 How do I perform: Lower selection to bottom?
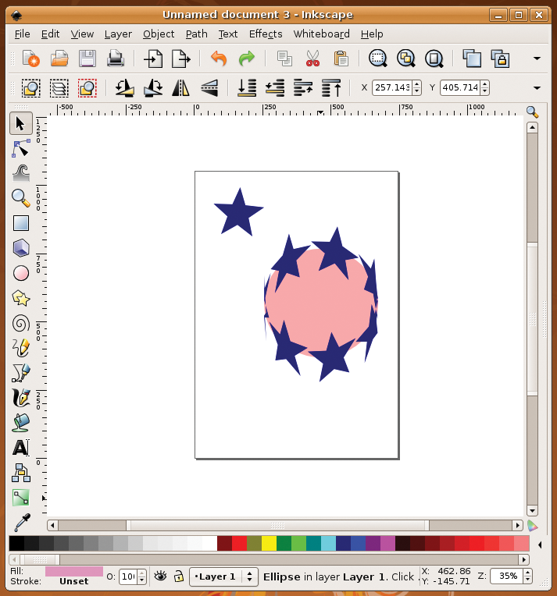click(x=247, y=88)
